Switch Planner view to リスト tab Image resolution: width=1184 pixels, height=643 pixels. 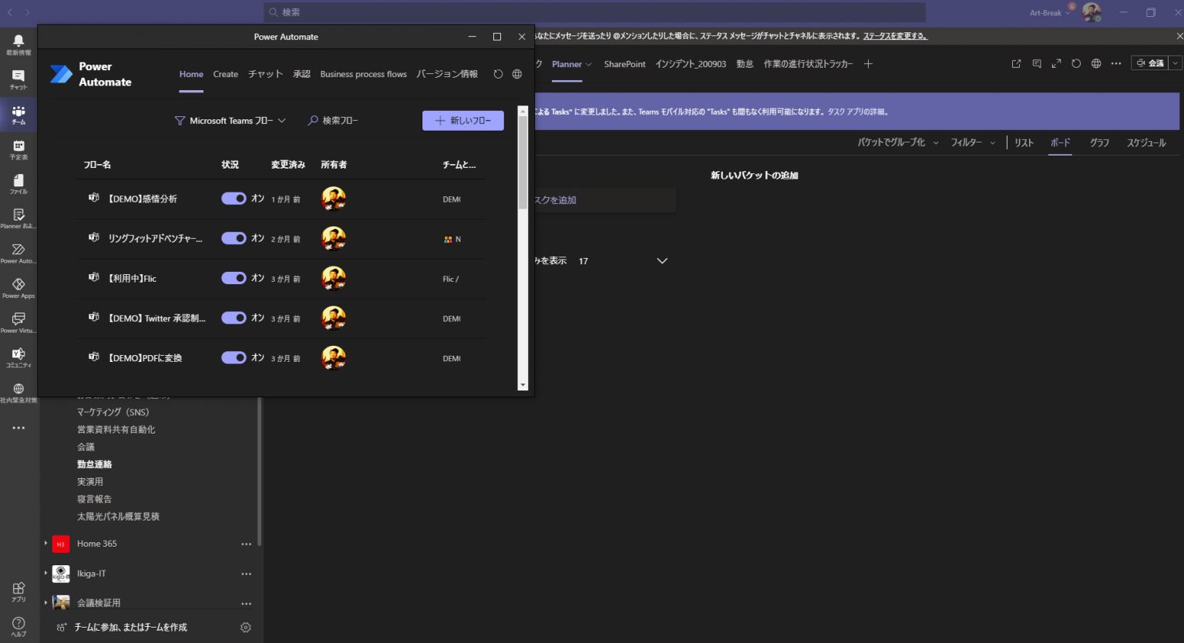(x=1024, y=142)
